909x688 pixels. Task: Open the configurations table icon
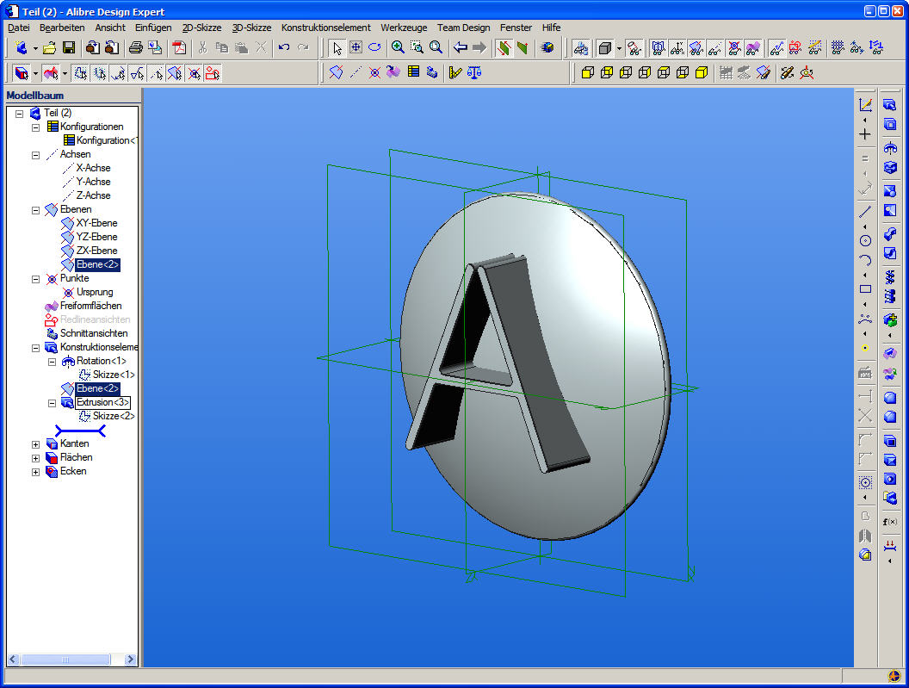coord(413,72)
